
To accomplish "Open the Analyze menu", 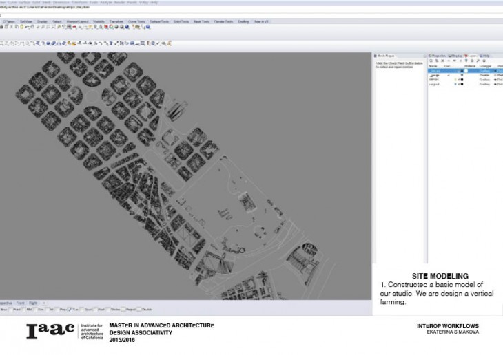I will pyautogui.click(x=105, y=2).
